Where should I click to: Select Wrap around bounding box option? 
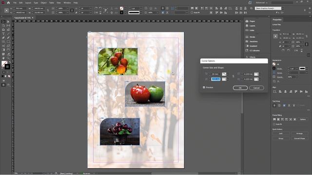[279, 105]
